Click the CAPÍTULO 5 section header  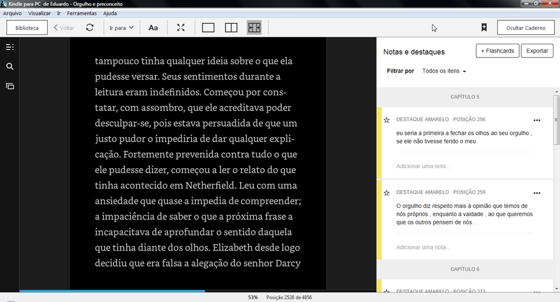[x=465, y=97]
